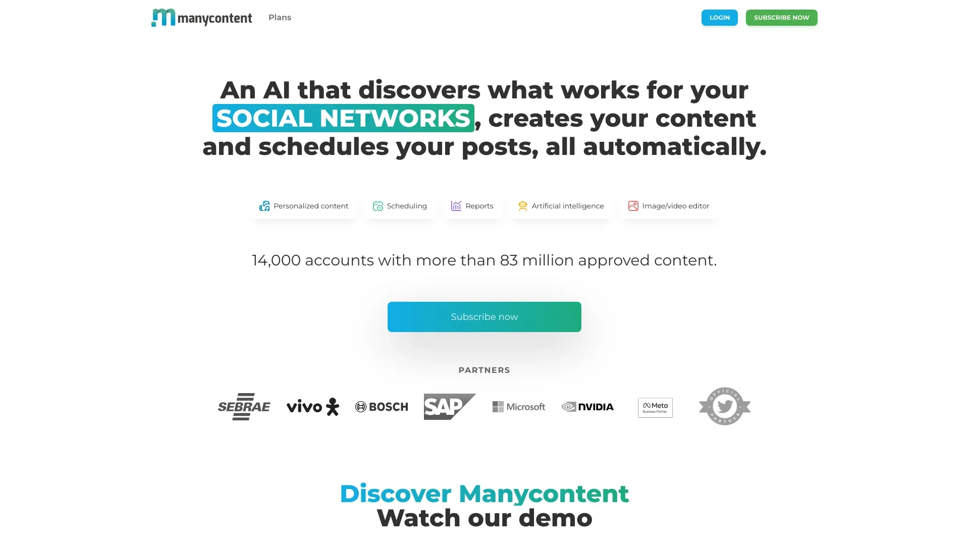The image size is (969, 545).
Task: Toggle the Reports section view
Action: coord(472,205)
